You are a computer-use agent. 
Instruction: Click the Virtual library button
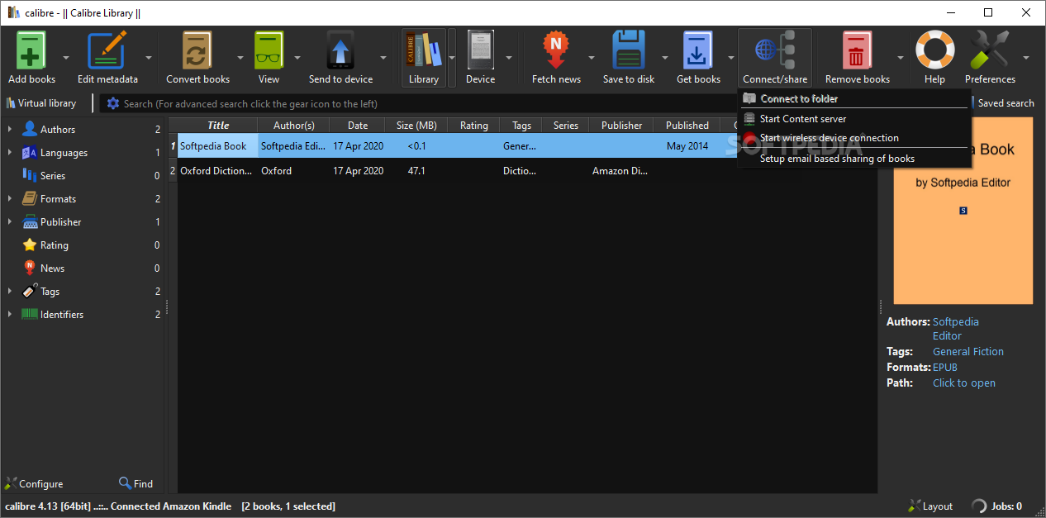41,103
